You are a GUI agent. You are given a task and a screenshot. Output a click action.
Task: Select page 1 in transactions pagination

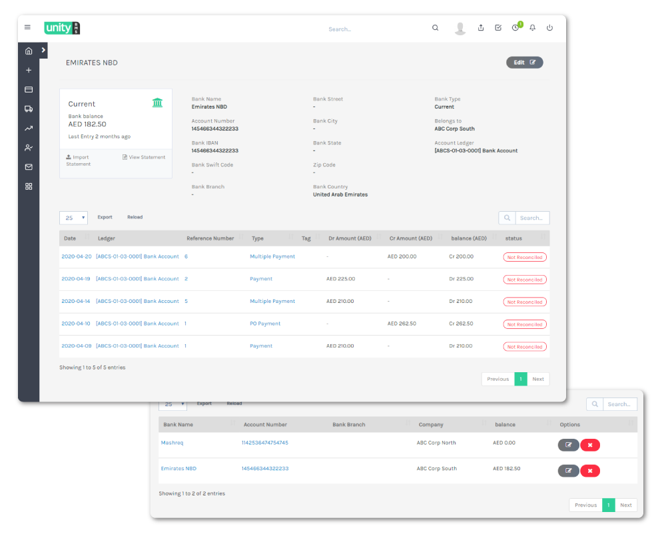(520, 379)
